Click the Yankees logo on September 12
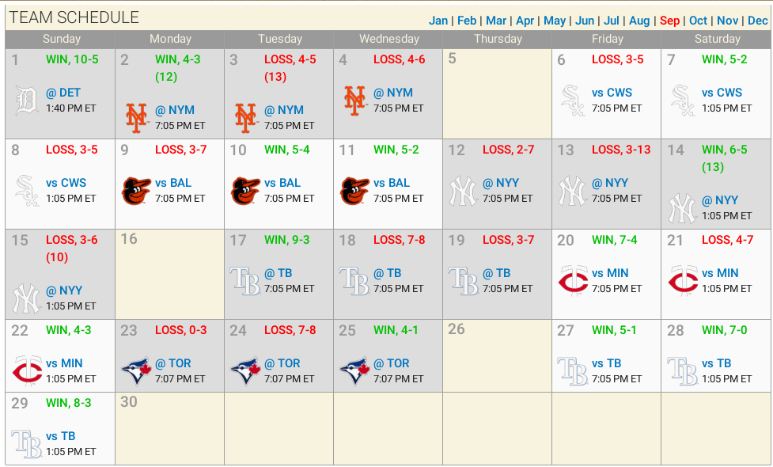Screen dimensions: 773x467 pyautogui.click(x=464, y=191)
